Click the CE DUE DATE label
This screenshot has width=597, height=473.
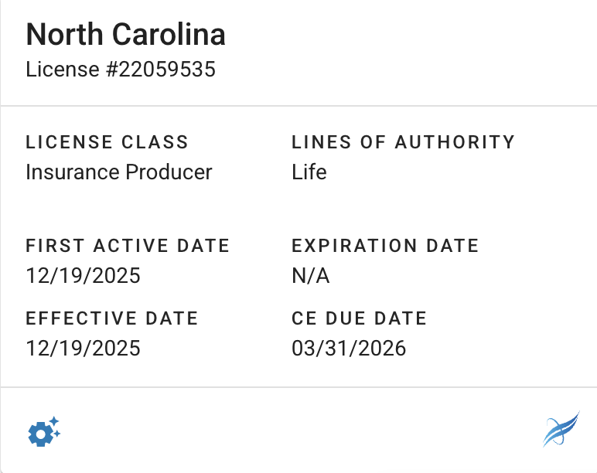[359, 318]
